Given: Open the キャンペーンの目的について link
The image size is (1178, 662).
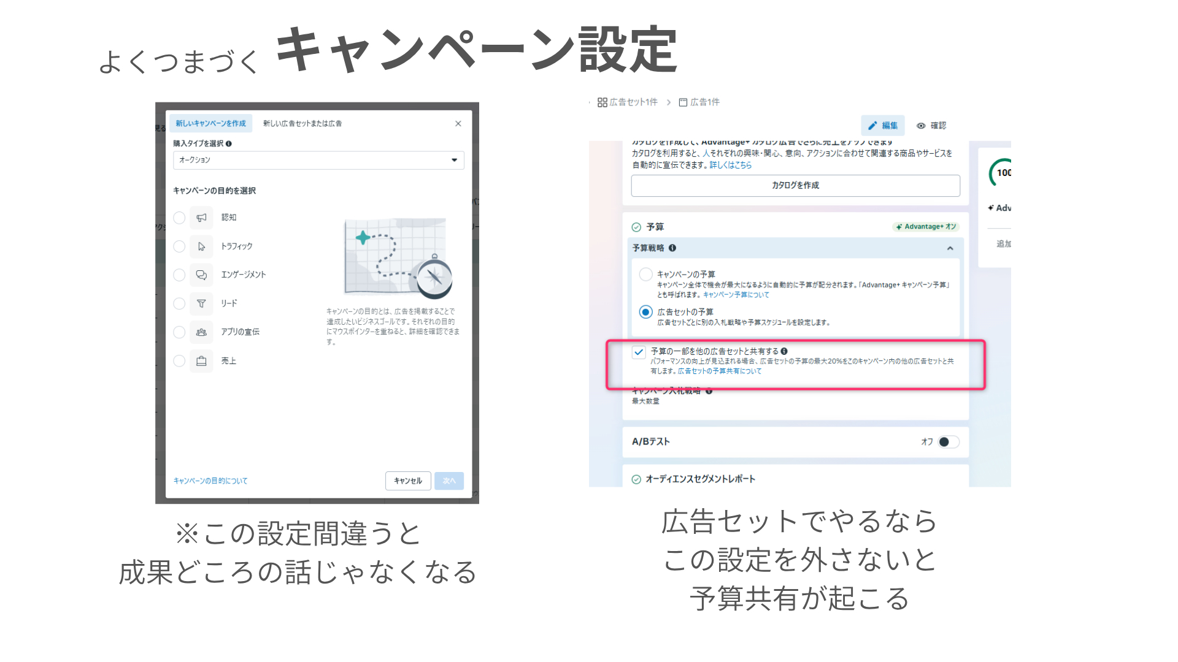Looking at the screenshot, I should point(210,481).
